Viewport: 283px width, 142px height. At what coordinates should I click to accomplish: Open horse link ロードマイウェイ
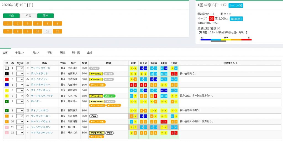click(x=41, y=122)
